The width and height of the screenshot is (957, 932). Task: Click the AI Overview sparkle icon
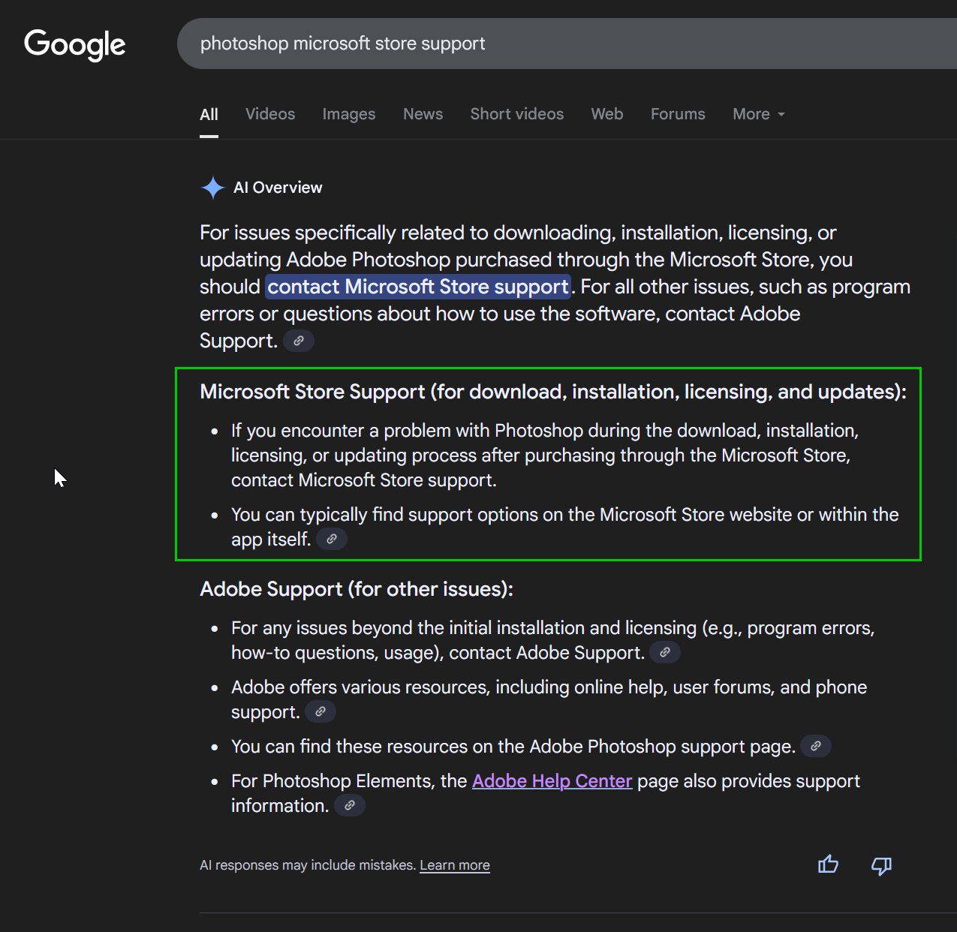coord(212,188)
